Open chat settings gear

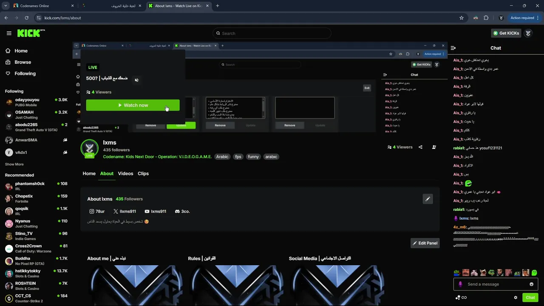516,297
